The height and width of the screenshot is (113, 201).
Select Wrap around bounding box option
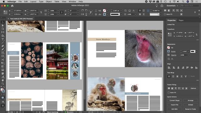(x=173, y=76)
